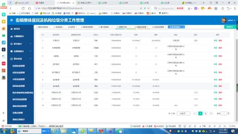Switch to the 实时投放 page tab

point(59,27)
